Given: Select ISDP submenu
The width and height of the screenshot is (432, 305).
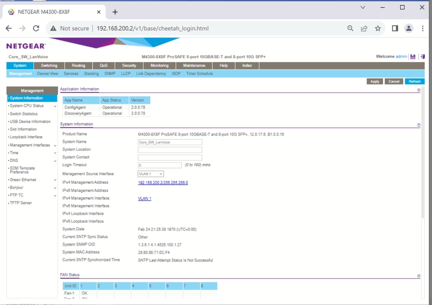Looking at the screenshot, I should [x=176, y=74].
